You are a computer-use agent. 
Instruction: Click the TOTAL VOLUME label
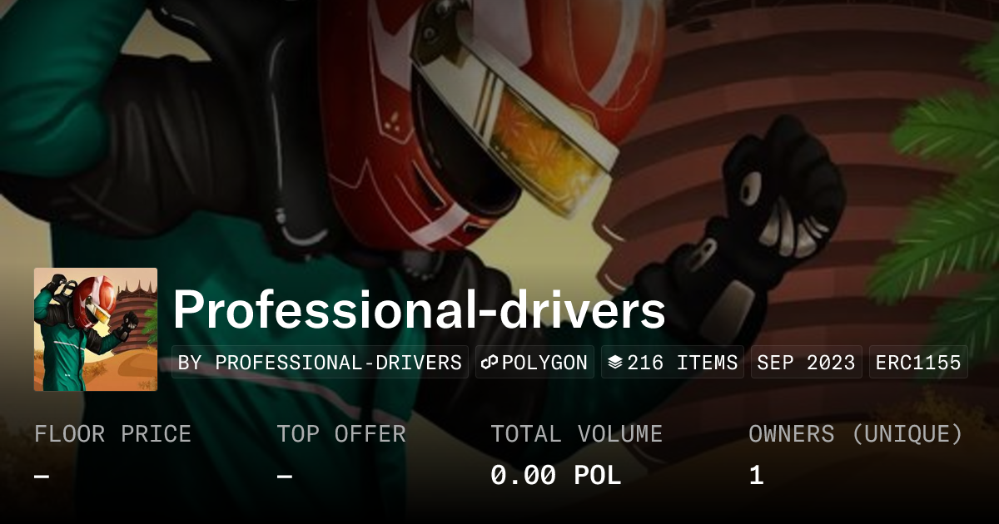(x=576, y=434)
